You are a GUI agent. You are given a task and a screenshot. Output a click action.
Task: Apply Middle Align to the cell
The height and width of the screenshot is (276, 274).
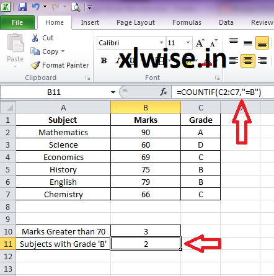(x=248, y=43)
